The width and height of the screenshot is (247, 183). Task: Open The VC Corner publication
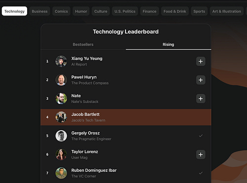point(83,176)
